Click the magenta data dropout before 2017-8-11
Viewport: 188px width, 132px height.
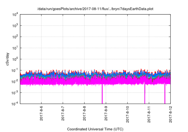[x=145, y=94]
